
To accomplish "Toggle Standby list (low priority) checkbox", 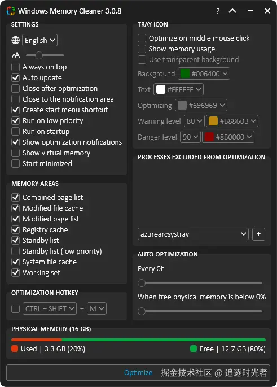I will [x=16, y=251].
